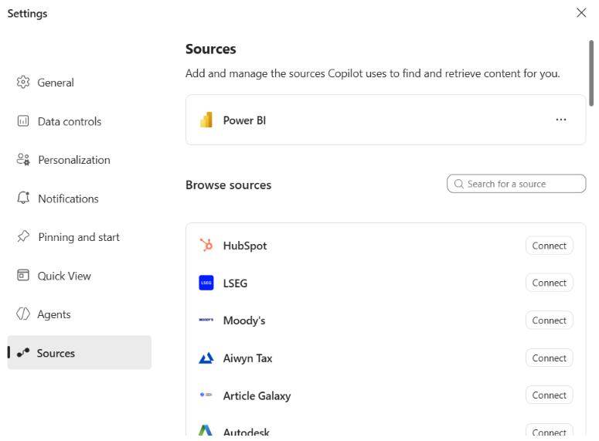Click the Aiwyn Tax source name

point(247,358)
